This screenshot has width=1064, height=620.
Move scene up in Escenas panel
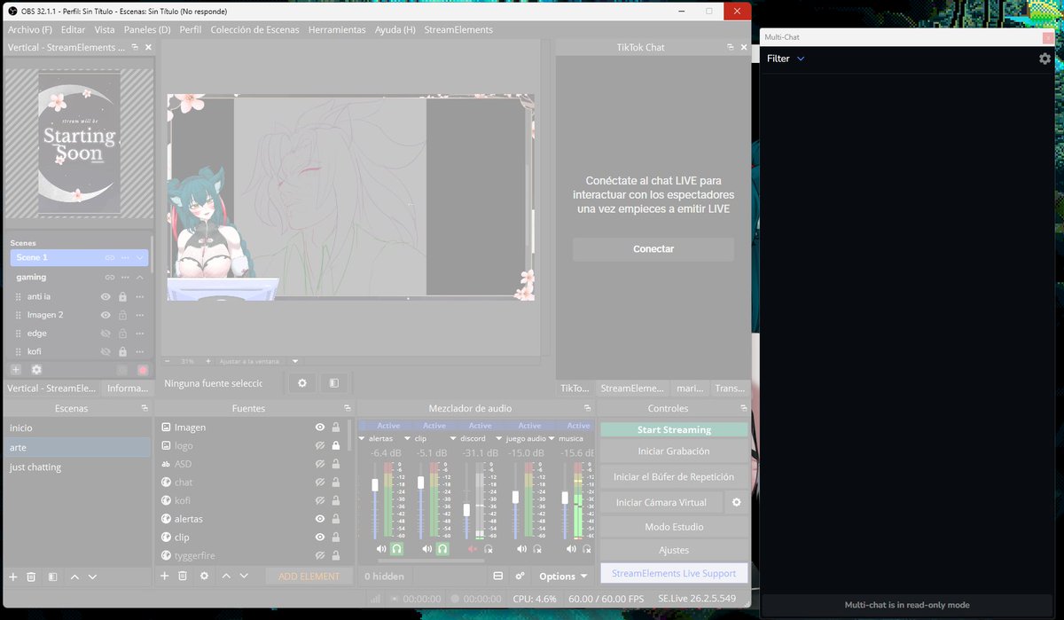(x=74, y=577)
